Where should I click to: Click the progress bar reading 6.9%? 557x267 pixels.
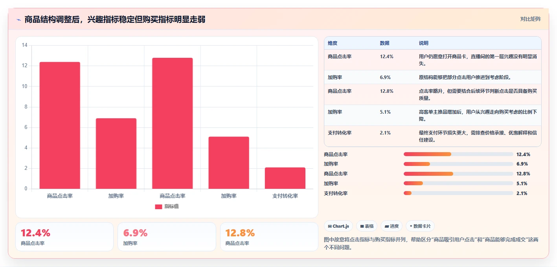click(x=458, y=164)
